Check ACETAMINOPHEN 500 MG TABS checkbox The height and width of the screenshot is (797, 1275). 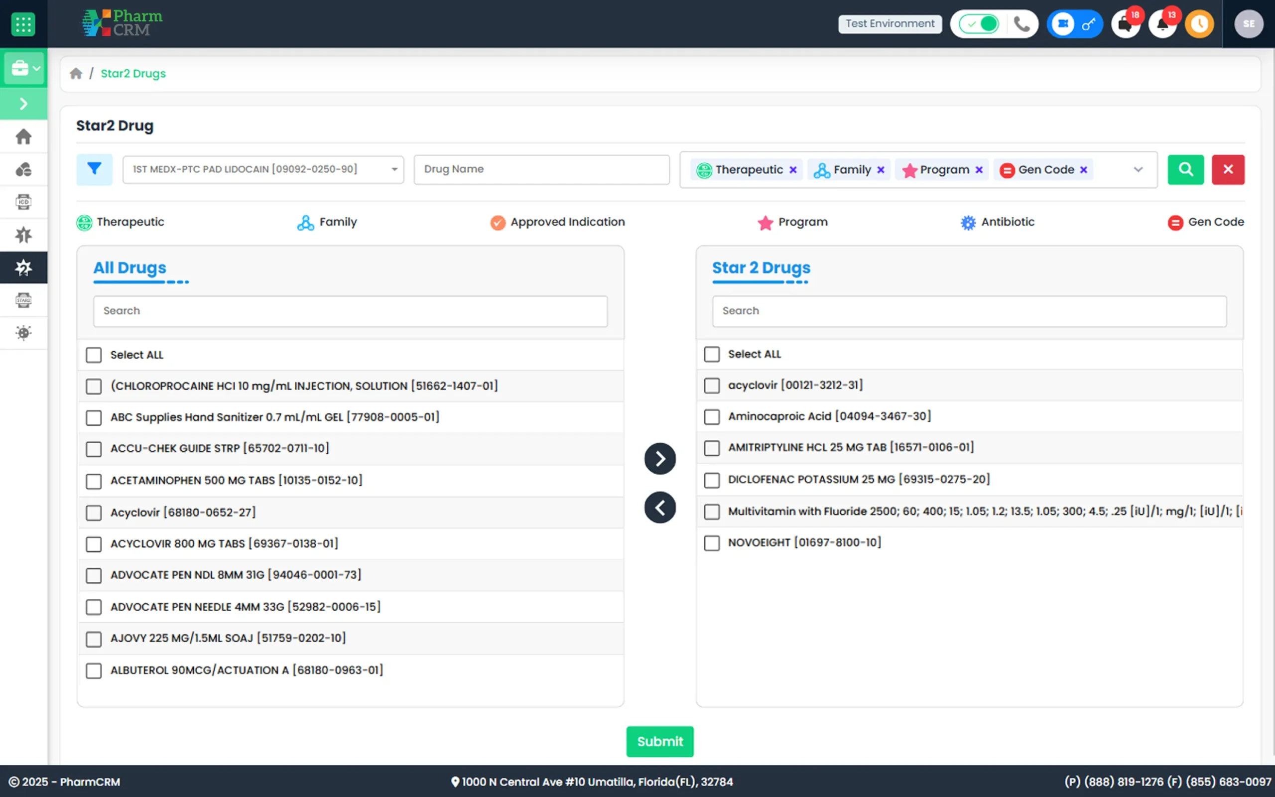pyautogui.click(x=94, y=481)
